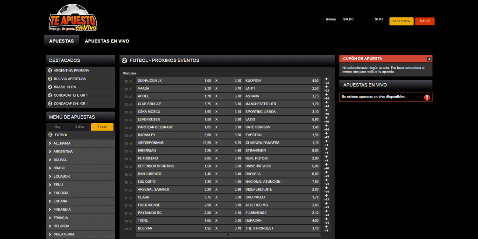Open the Francia country row

[x=80, y=218]
